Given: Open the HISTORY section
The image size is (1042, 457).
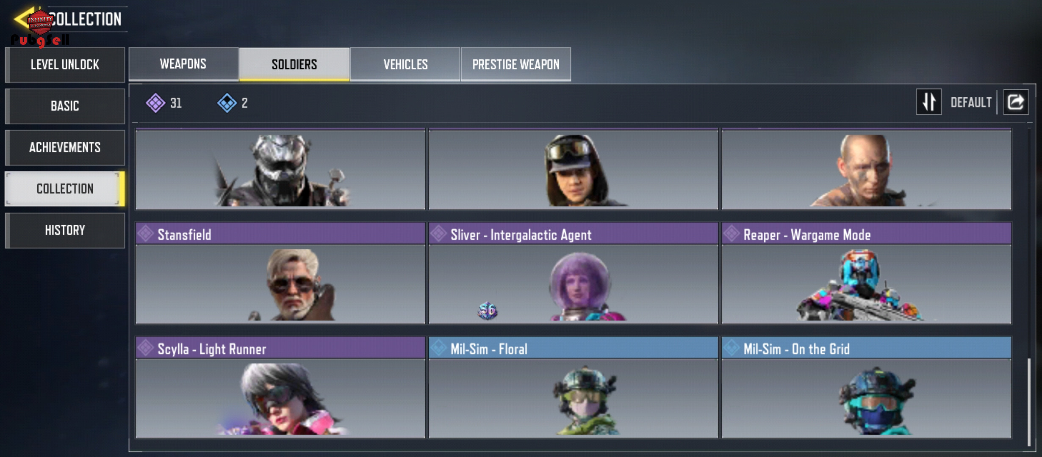Looking at the screenshot, I should click(65, 230).
